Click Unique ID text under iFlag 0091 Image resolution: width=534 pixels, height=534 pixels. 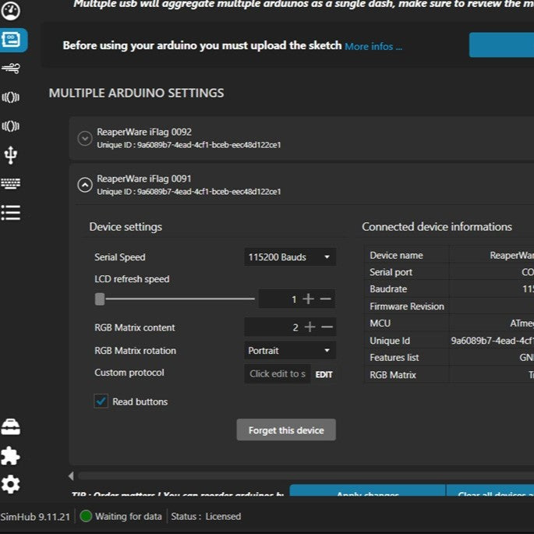pos(189,192)
